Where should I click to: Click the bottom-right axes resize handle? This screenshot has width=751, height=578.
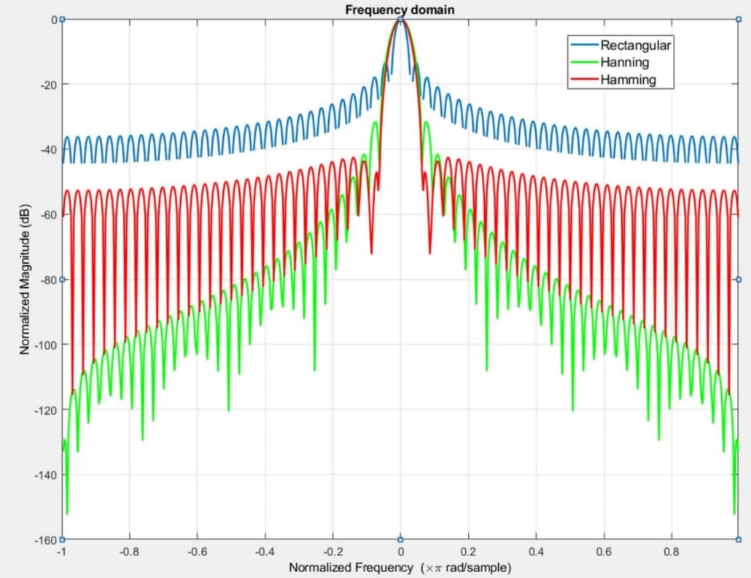pyautogui.click(x=739, y=539)
